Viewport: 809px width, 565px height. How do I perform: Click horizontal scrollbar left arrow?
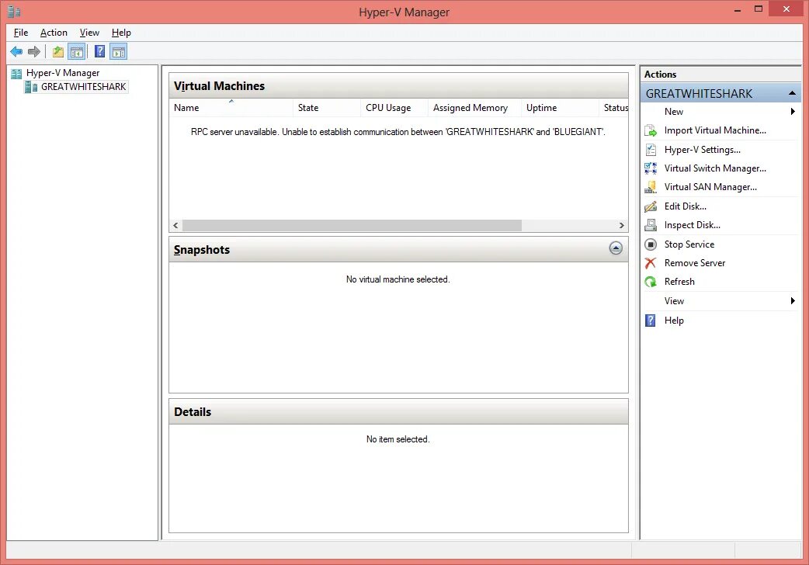pyautogui.click(x=175, y=226)
